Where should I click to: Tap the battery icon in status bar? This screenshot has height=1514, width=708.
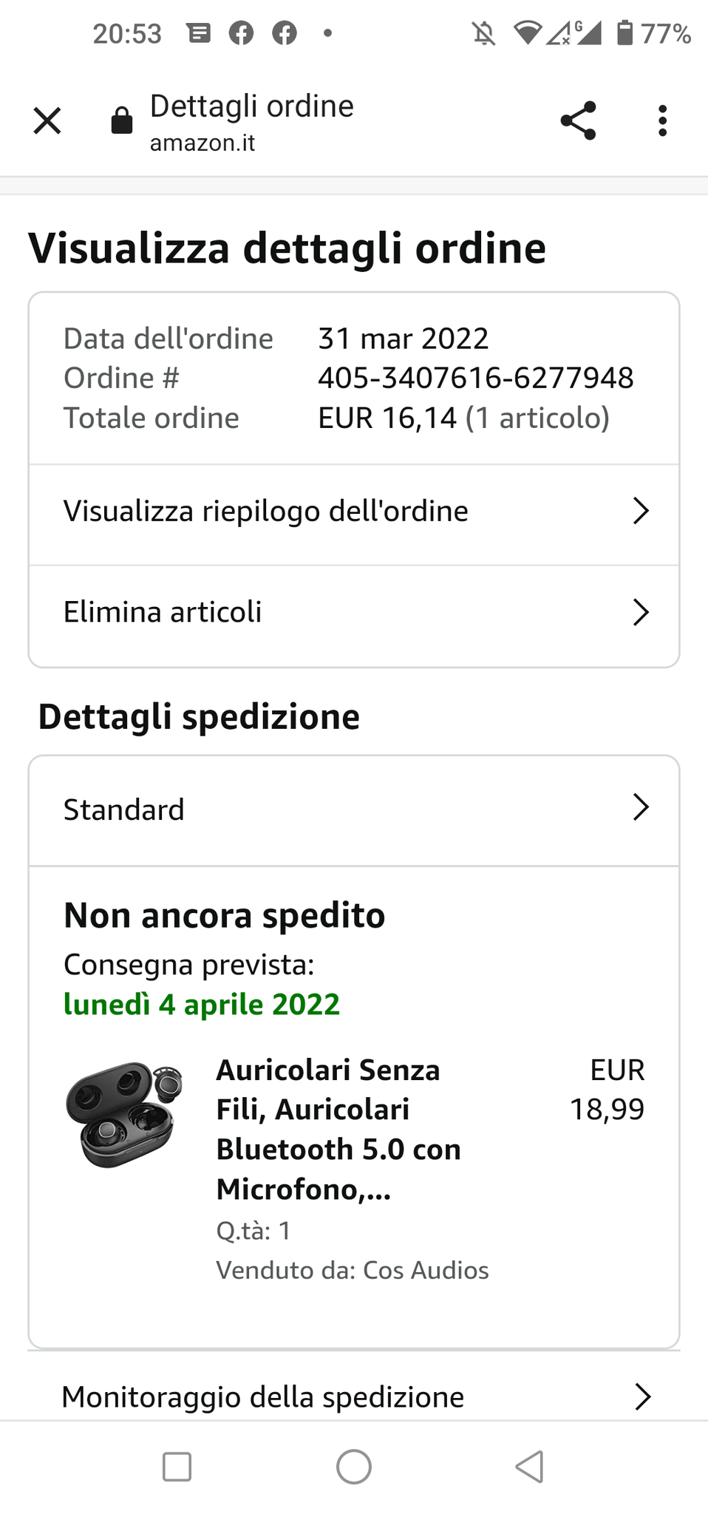(624, 33)
